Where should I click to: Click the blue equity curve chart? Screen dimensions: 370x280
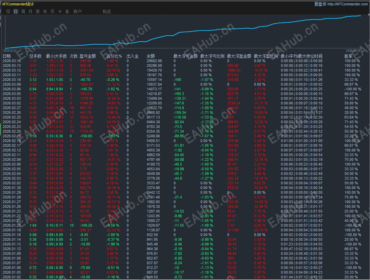183,32
